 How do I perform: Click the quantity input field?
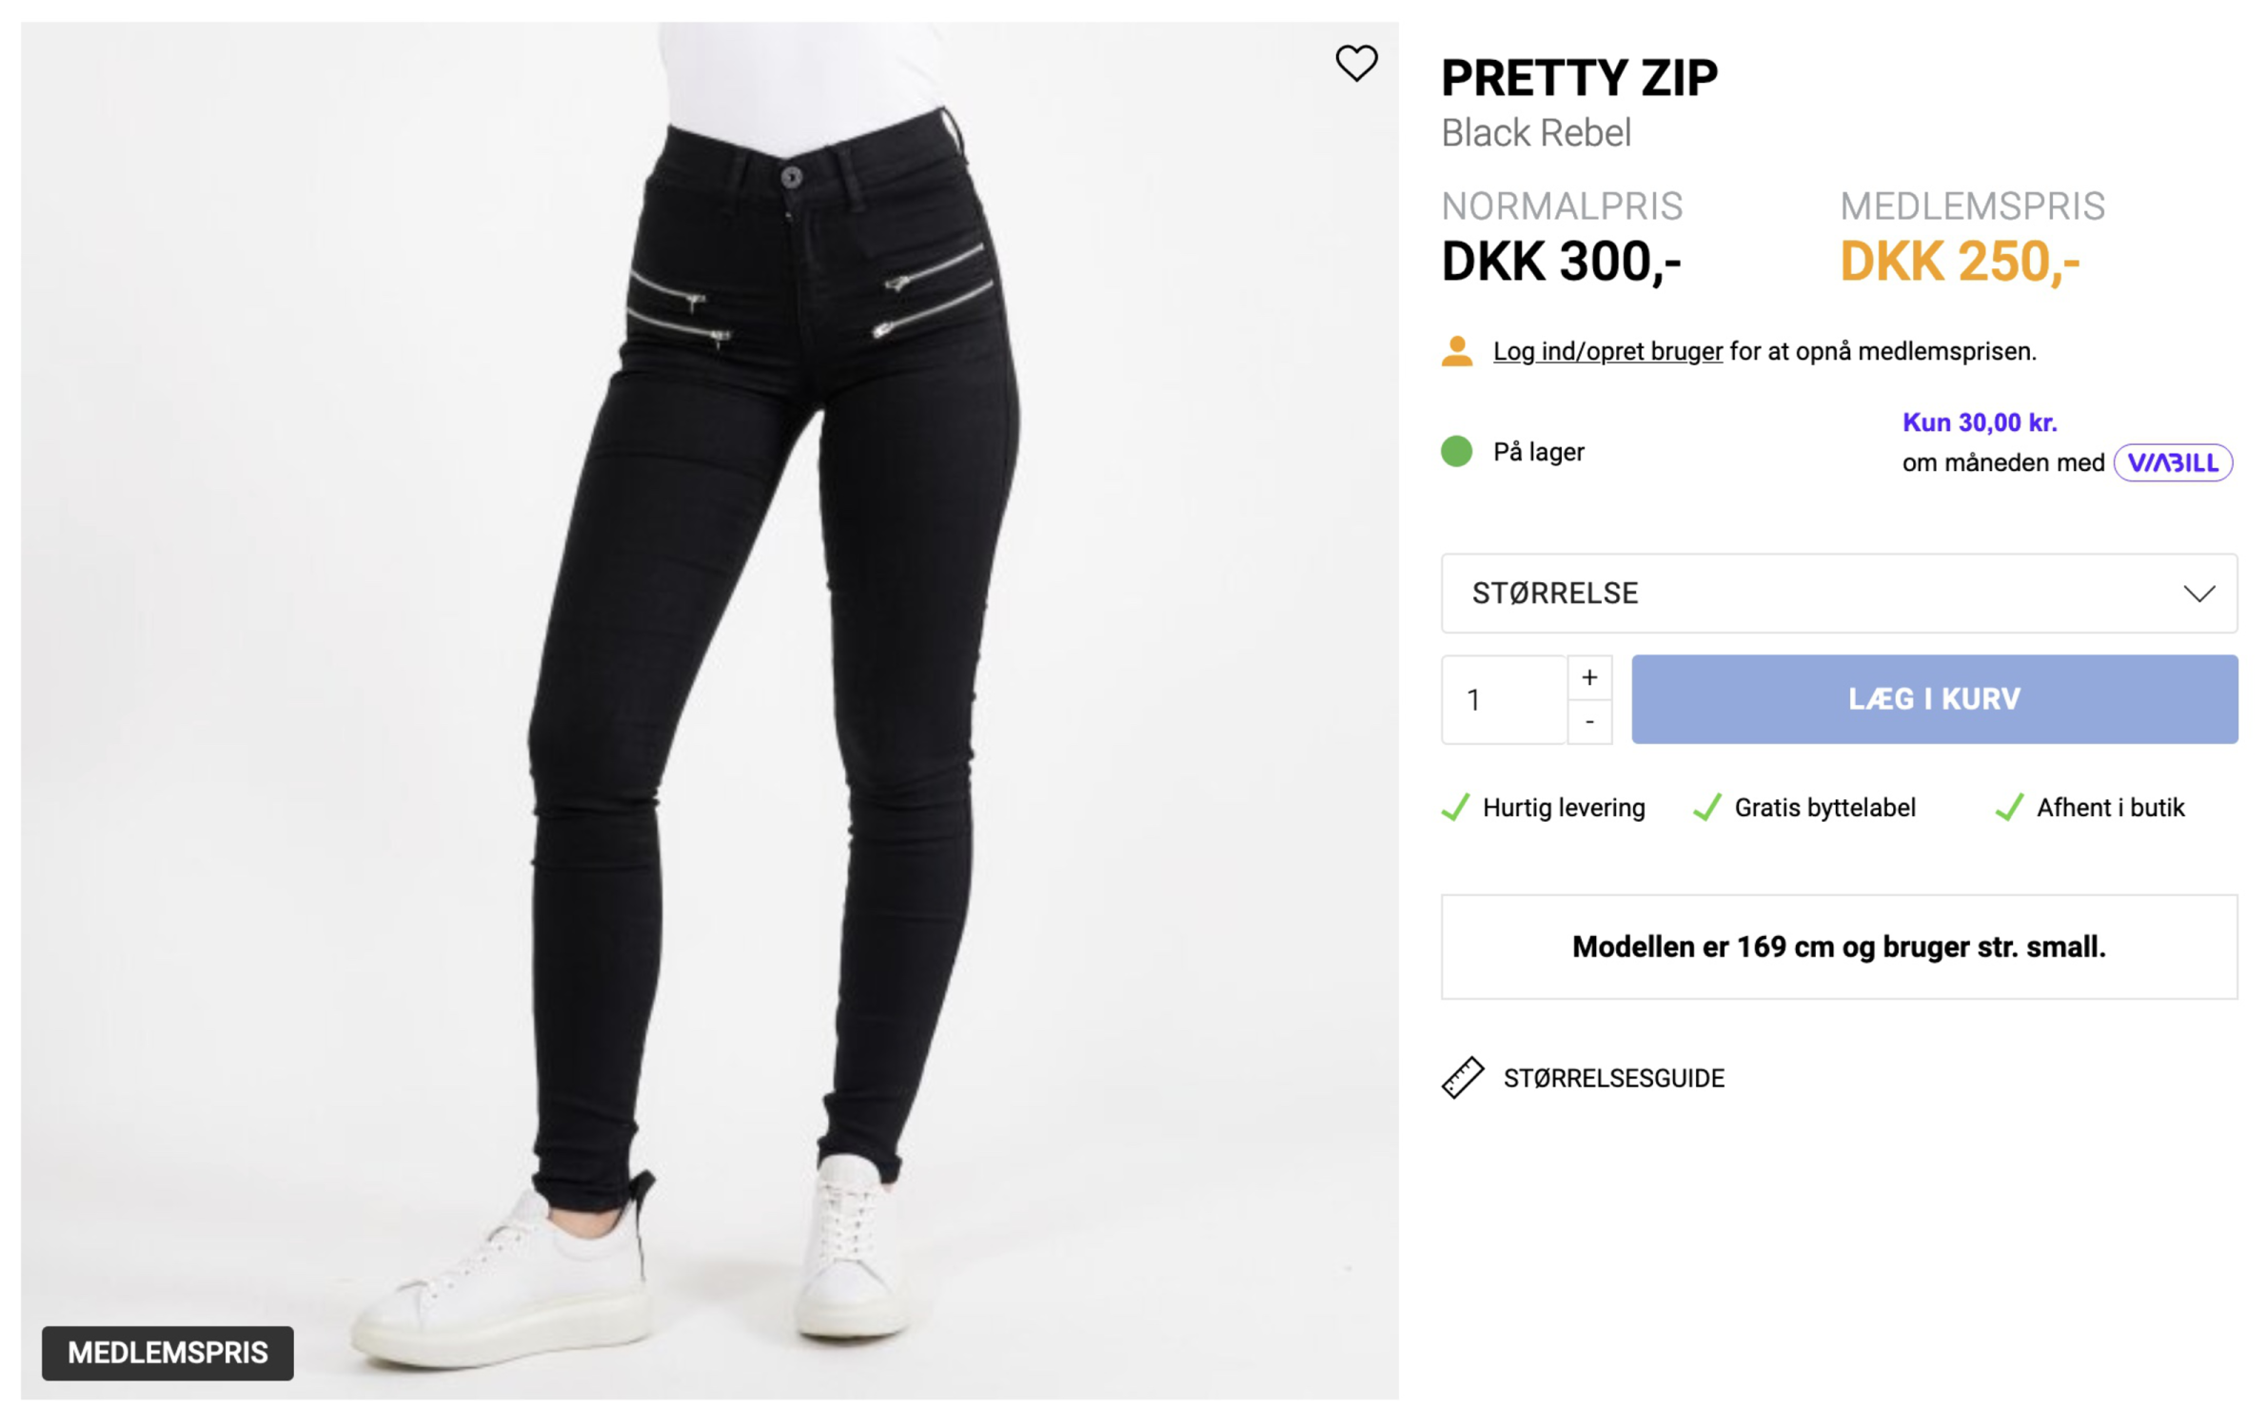(x=1504, y=700)
